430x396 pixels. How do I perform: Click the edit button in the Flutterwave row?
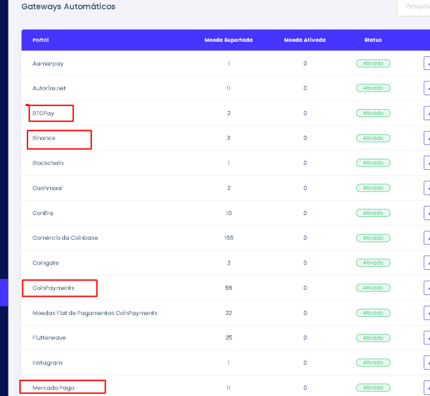pyautogui.click(x=427, y=338)
